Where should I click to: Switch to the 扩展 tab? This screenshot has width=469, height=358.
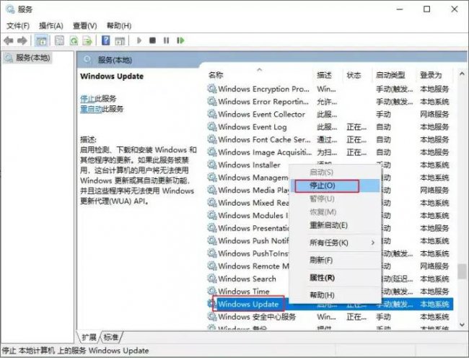tap(89, 337)
